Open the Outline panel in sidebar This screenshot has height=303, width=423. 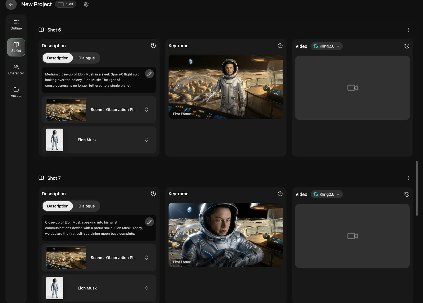pyautogui.click(x=16, y=25)
